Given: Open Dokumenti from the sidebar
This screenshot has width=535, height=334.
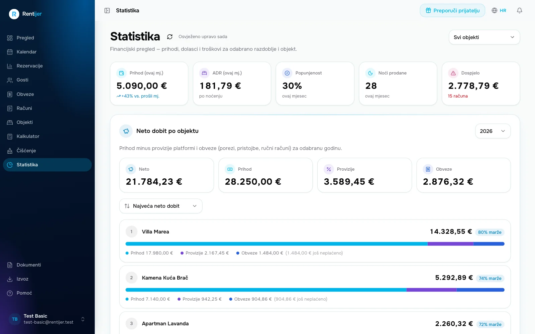Looking at the screenshot, I should click(x=47, y=265).
